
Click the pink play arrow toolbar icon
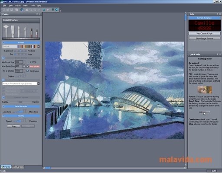pyautogui.click(x=48, y=10)
